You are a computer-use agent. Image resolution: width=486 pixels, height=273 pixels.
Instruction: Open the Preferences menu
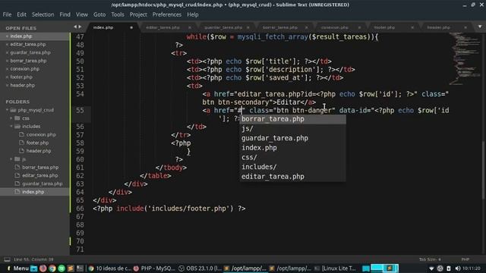click(167, 14)
